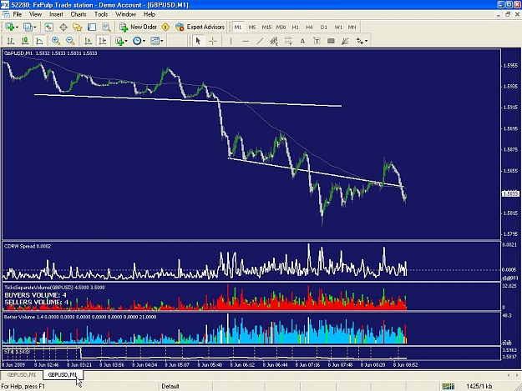The width and height of the screenshot is (522, 391).
Task: Toggle chart shift from right border
Action: point(103,41)
